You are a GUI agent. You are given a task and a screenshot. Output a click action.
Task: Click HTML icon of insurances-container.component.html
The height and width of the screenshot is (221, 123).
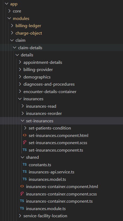tap(22, 186)
